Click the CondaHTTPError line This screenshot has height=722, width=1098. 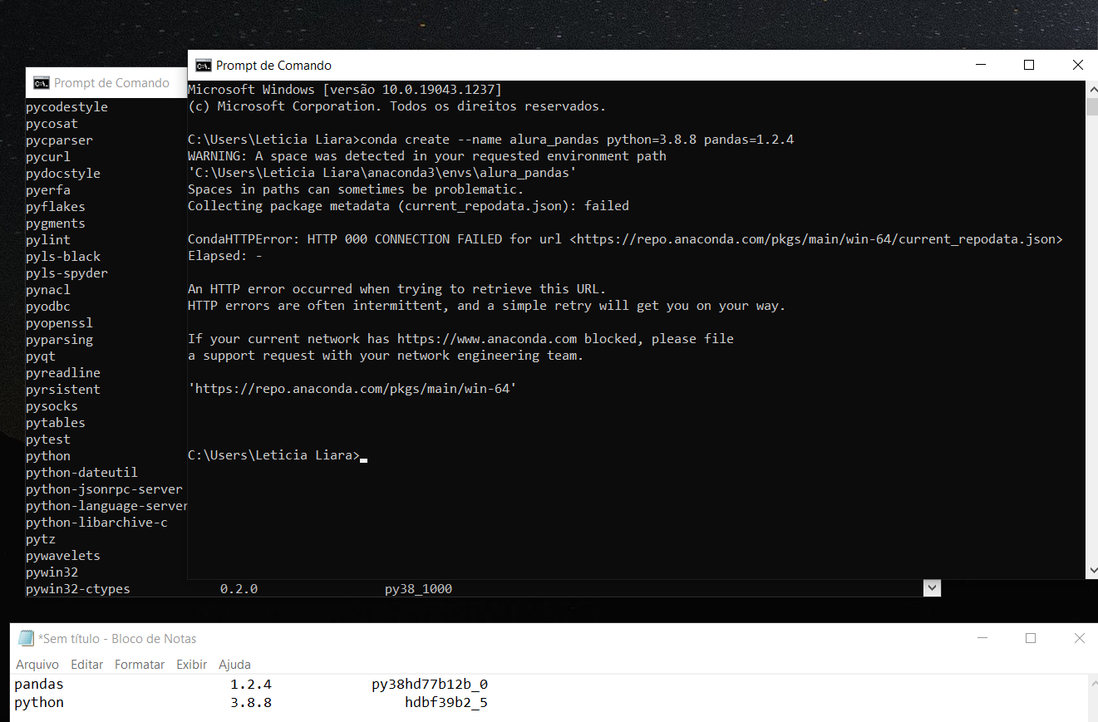[x=625, y=239]
